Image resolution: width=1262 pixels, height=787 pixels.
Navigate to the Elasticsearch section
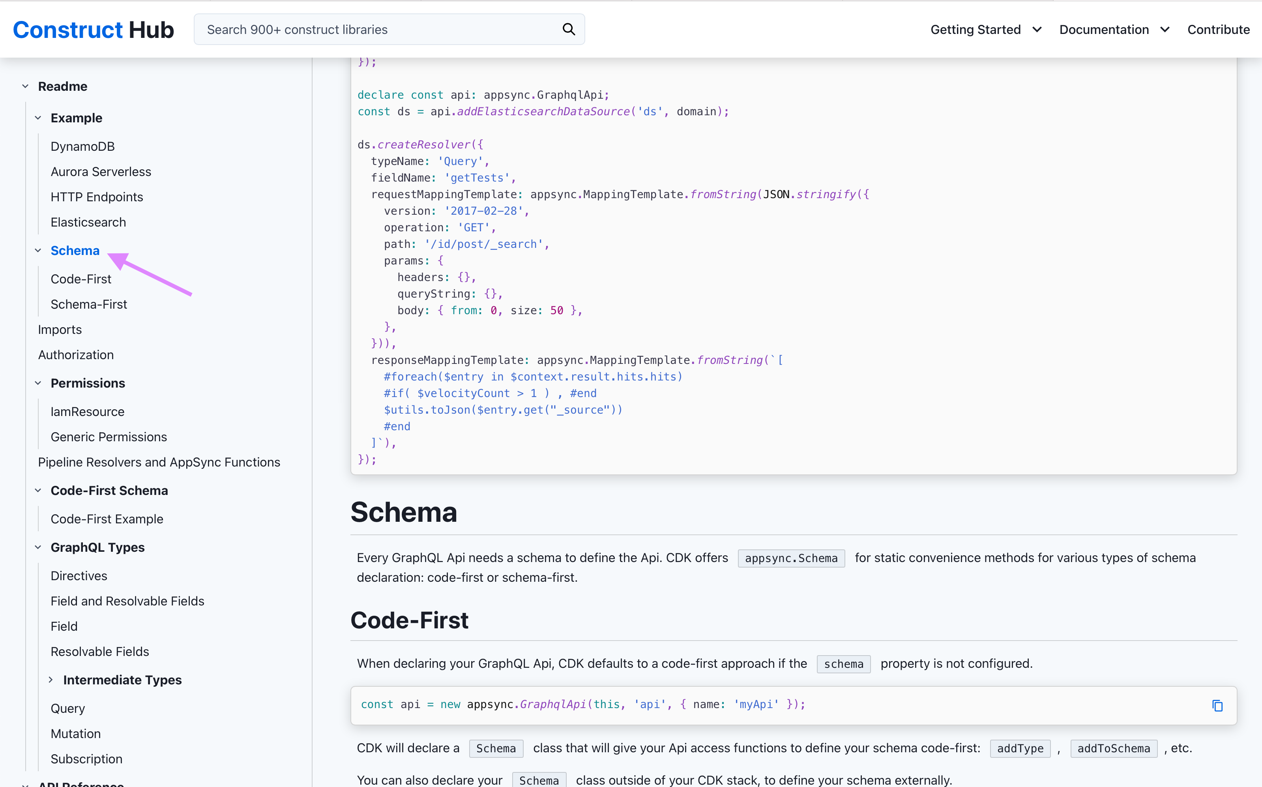coord(88,222)
